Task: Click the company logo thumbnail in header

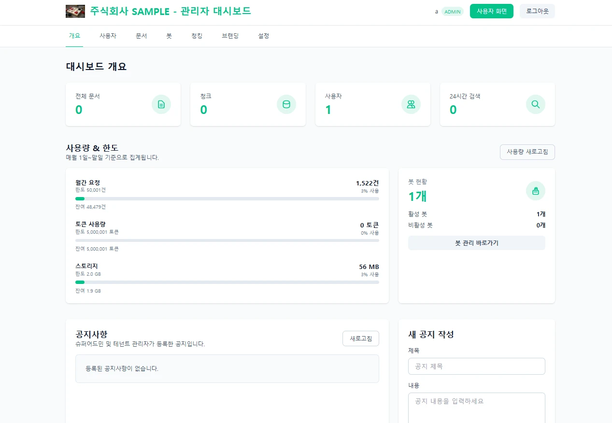Action: point(75,11)
